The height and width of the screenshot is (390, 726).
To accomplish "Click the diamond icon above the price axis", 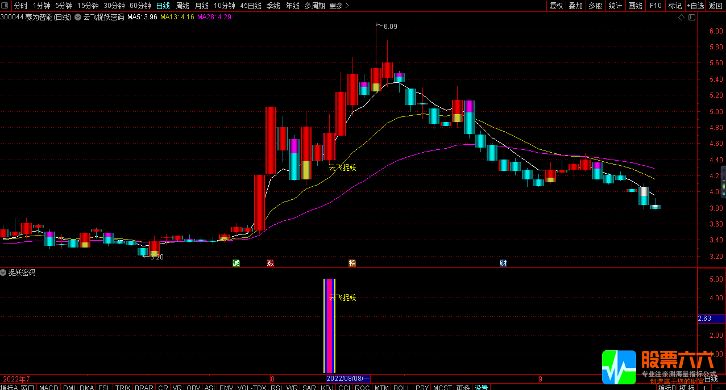I will tap(681, 17).
